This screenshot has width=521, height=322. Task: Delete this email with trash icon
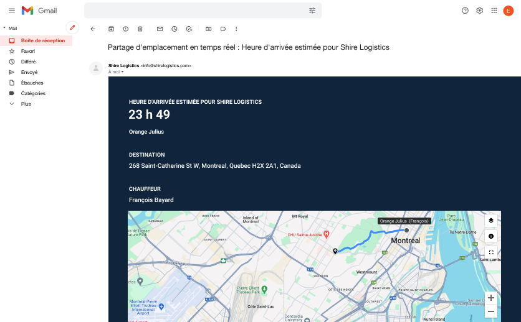click(x=140, y=29)
